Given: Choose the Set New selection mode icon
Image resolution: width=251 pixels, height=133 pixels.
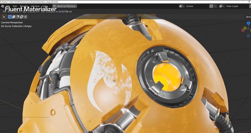Looking at the screenshot, I should [x=10, y=17].
